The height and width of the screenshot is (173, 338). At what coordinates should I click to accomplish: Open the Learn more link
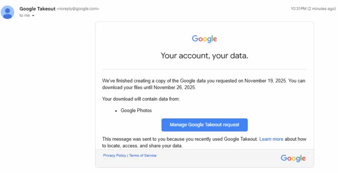pyautogui.click(x=271, y=138)
